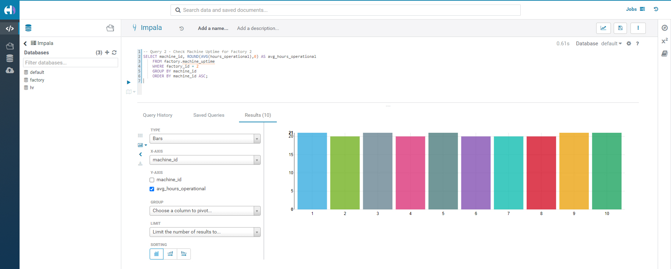Screen dimensions: 671x269
Task: Click the query history icon beside Impala title
Action: pos(181,29)
